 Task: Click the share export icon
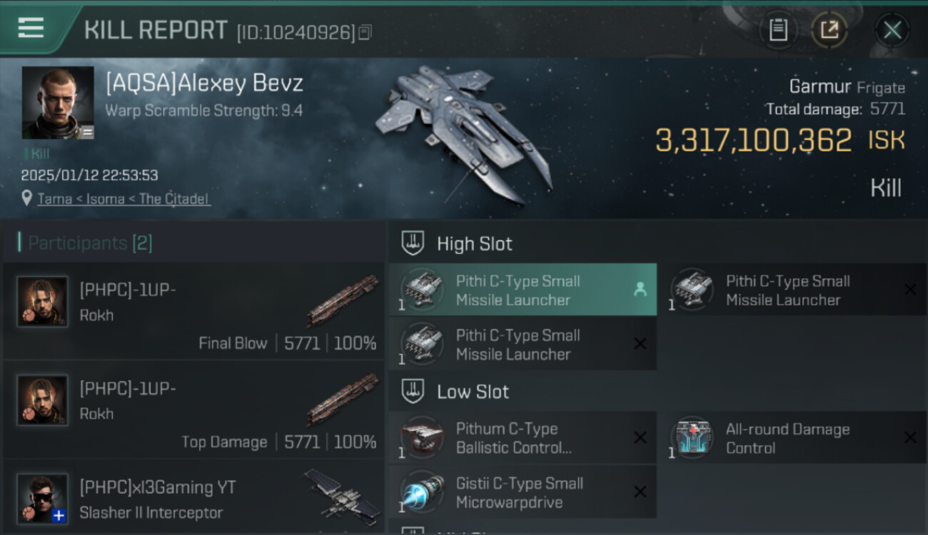pos(829,30)
